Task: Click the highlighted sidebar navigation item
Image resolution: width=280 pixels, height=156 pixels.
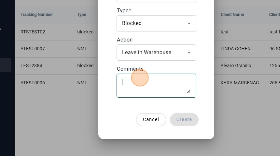Action: [6, 65]
